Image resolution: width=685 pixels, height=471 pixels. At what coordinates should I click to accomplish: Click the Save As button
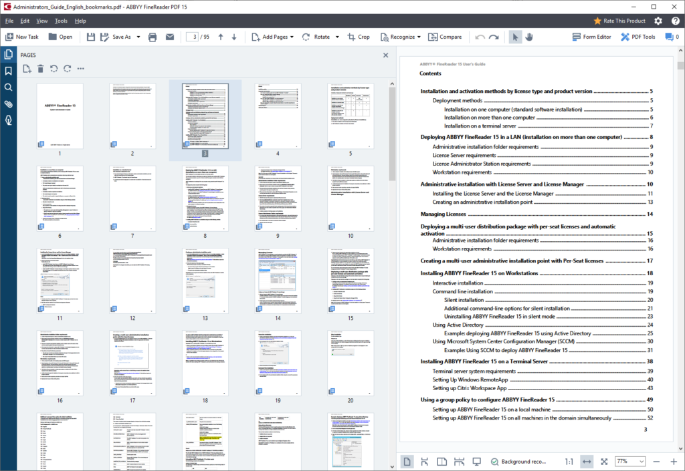pyautogui.click(x=116, y=37)
